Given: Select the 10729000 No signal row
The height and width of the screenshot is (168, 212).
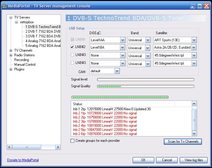Looking at the screenshot, I should (x=105, y=113).
